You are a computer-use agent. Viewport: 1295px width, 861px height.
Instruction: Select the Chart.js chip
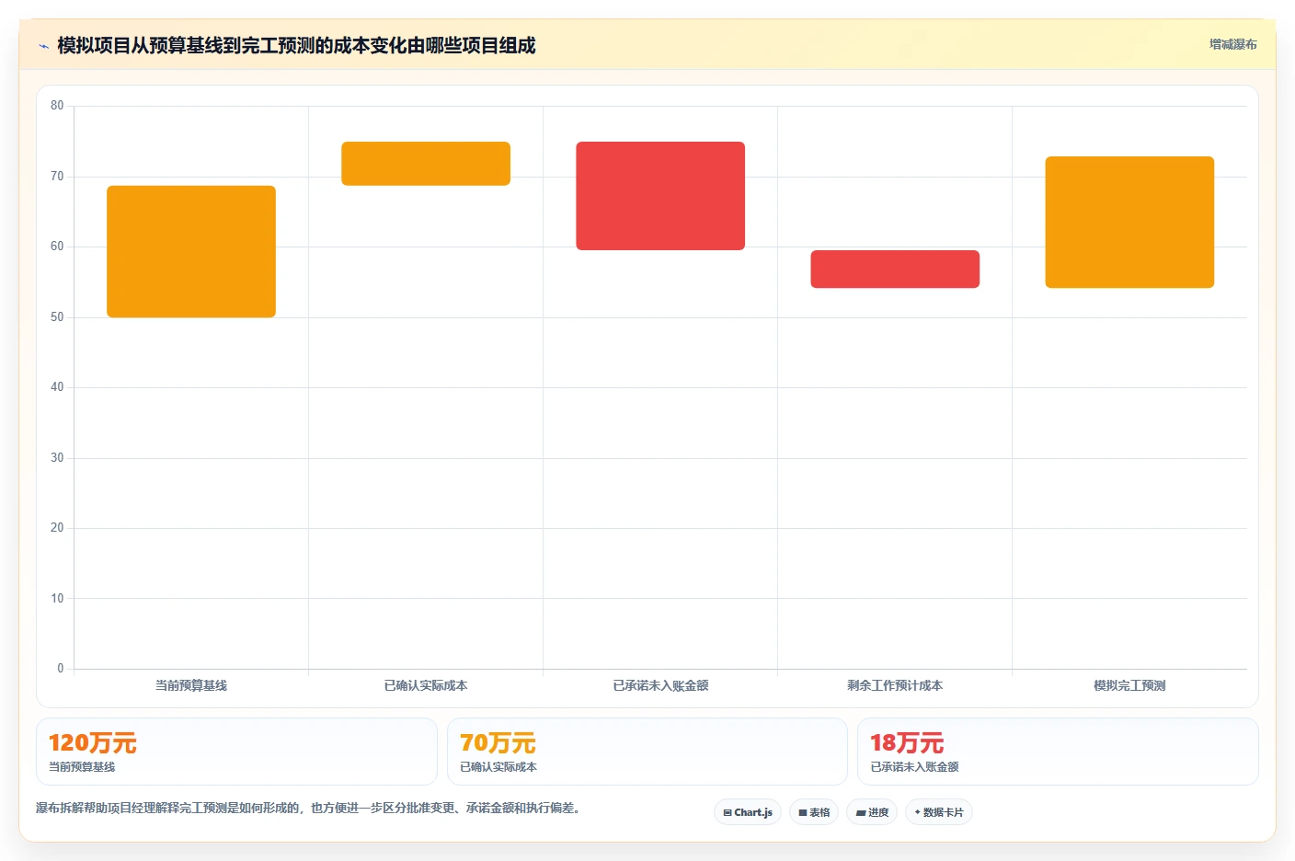[x=748, y=812]
